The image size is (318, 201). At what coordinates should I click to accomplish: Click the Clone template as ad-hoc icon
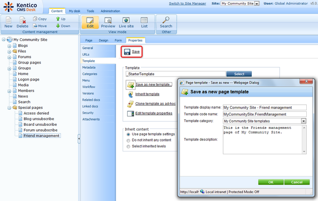(130, 104)
